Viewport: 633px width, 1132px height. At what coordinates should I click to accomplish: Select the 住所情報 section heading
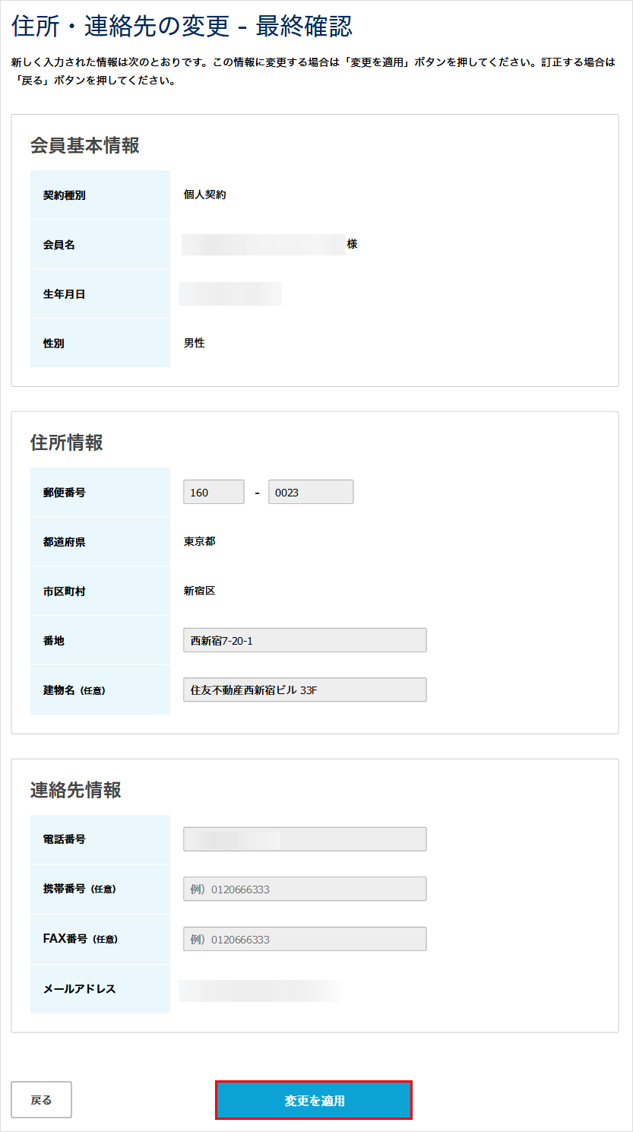[x=67, y=442]
